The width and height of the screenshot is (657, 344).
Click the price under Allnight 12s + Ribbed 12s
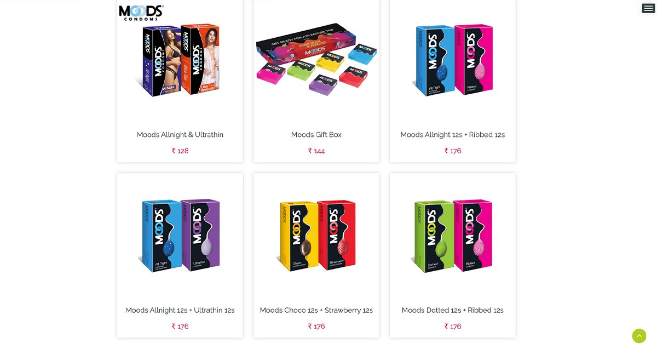tap(453, 151)
